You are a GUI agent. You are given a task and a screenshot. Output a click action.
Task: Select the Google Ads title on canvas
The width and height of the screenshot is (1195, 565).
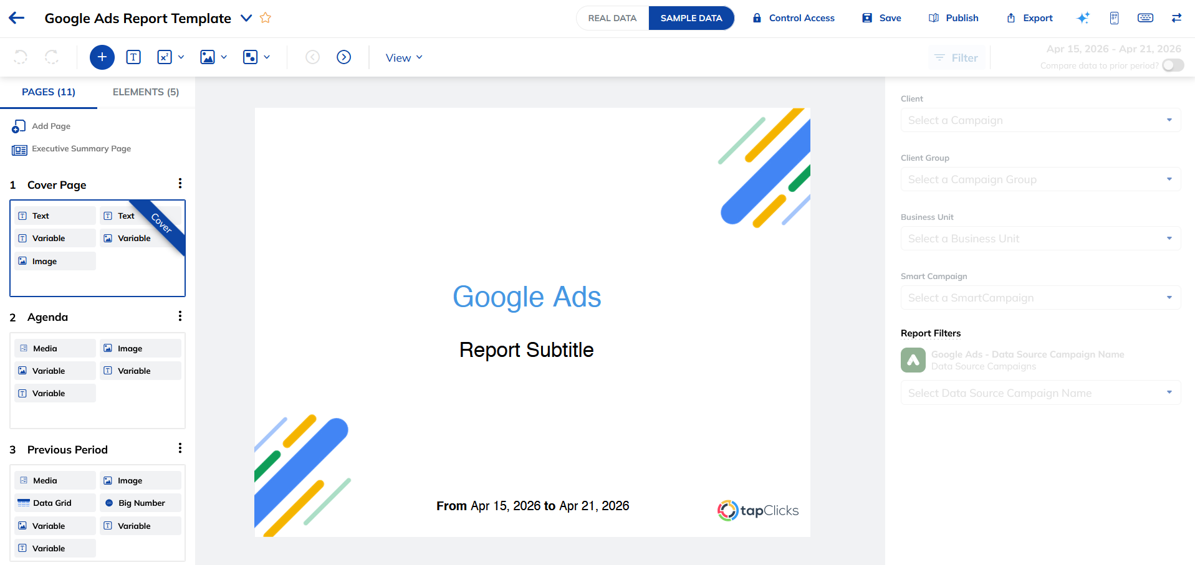pos(527,297)
